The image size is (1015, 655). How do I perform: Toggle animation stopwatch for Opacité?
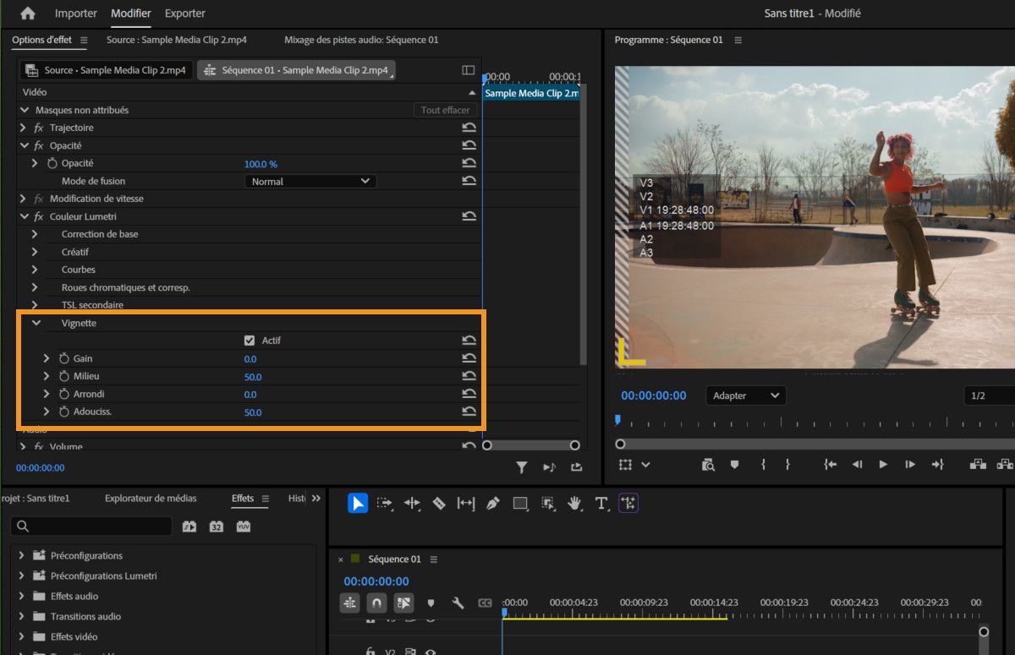52,163
